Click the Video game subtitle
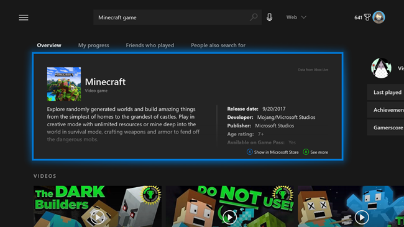This screenshot has width=404, height=227. point(96,91)
